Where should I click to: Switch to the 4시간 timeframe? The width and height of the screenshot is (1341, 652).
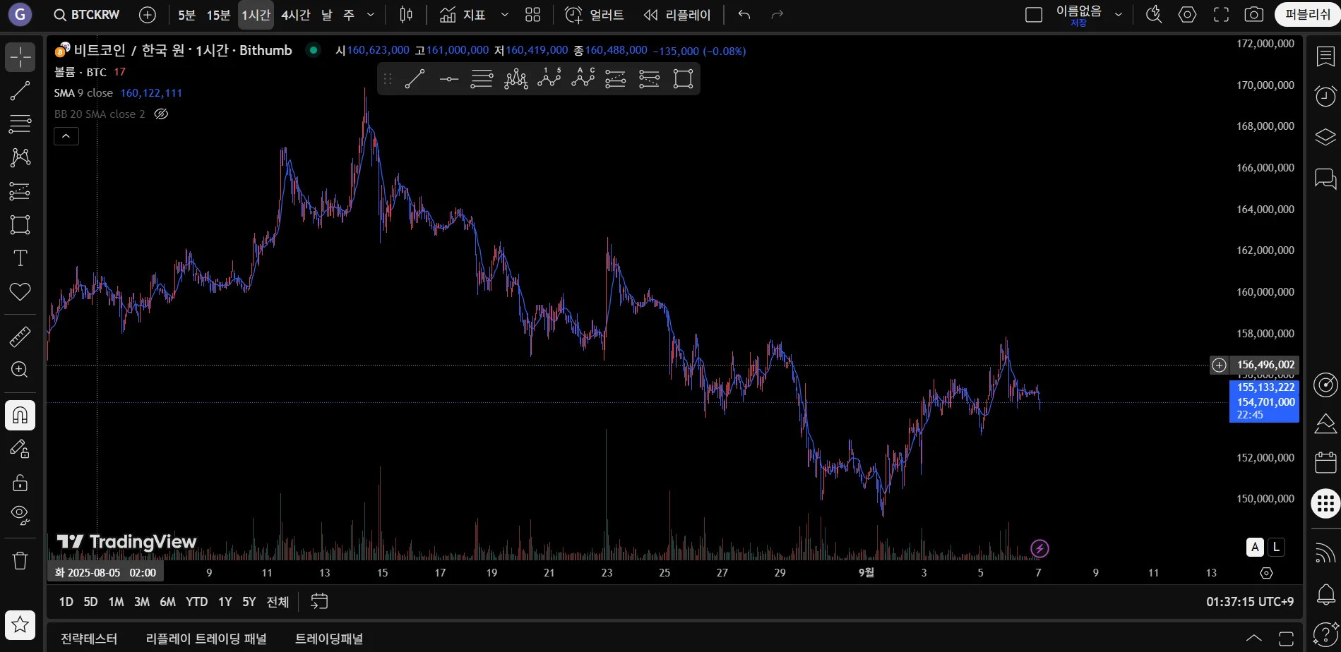tap(295, 15)
